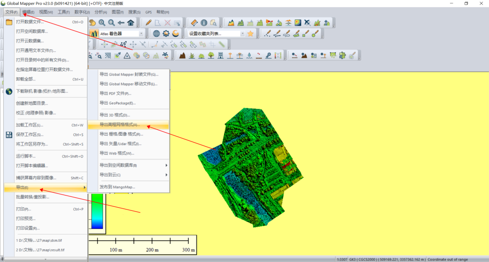
Task: Expand the 导出到空间数据库 submenu
Action: click(x=129, y=165)
